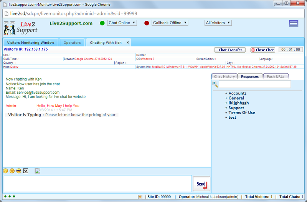
Task: Click the page icon in the address bar
Action: (7, 13)
